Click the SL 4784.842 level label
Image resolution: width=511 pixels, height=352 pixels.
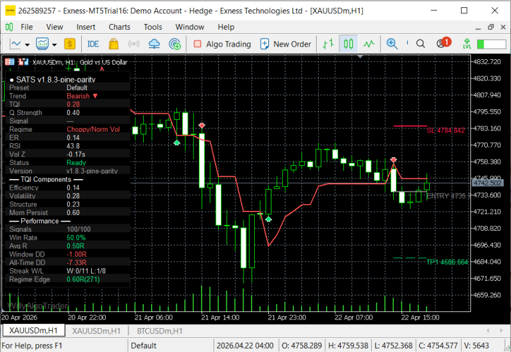coord(446,130)
